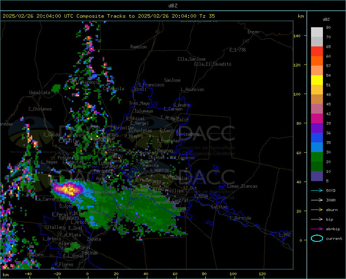This screenshot has width=346, height=279.
Task: Click the Divisadero map label
Action: pos(188,134)
